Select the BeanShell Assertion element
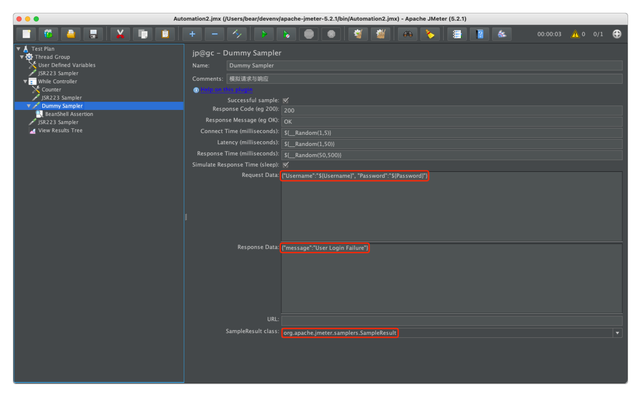Screen dimensions: 641x397 (x=69, y=114)
